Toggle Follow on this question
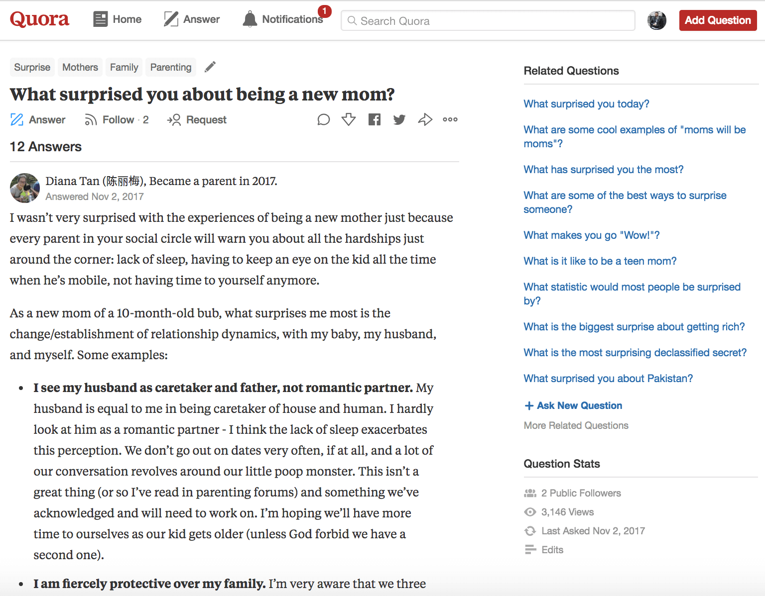This screenshot has width=765, height=596. click(x=117, y=120)
